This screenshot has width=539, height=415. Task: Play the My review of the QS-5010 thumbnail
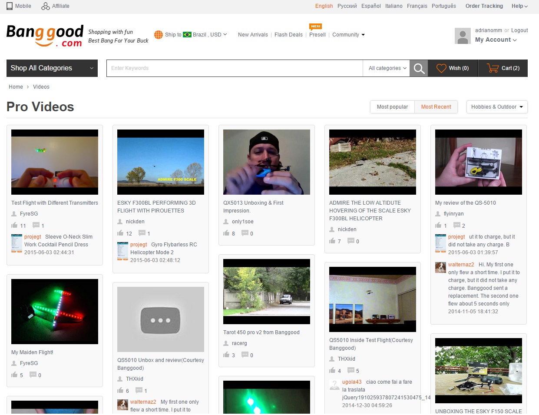(x=479, y=162)
